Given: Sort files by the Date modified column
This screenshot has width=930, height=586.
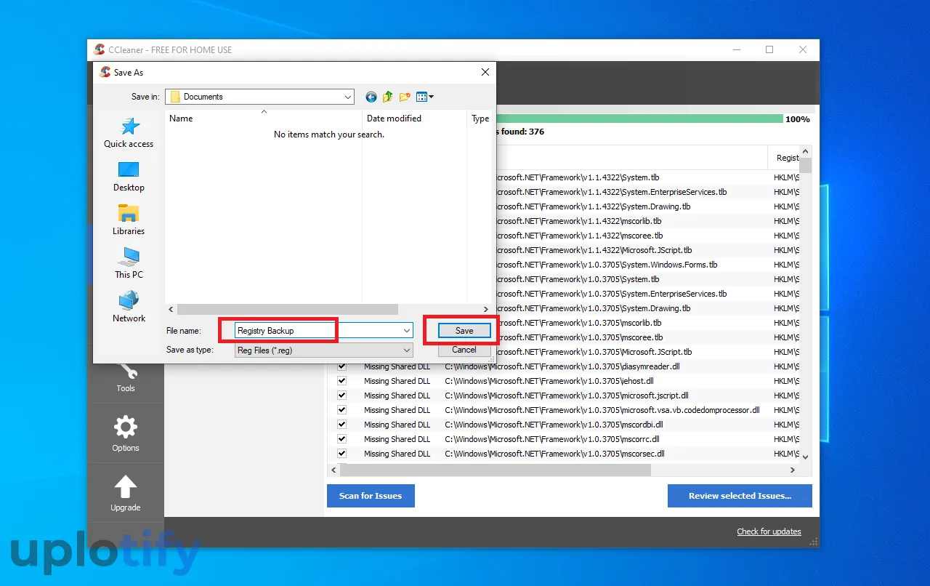Looking at the screenshot, I should [x=414, y=118].
